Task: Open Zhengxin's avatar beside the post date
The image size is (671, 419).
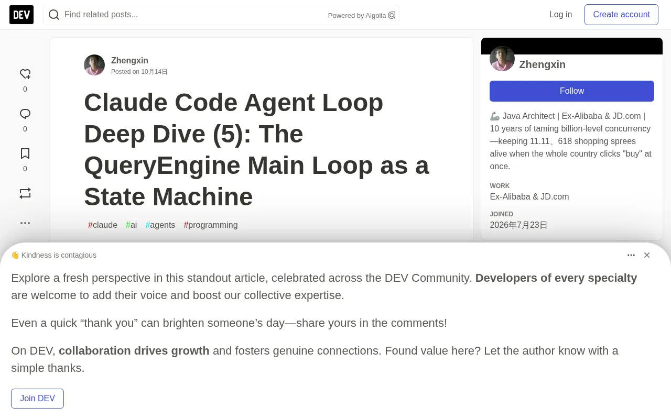Action: point(94,65)
